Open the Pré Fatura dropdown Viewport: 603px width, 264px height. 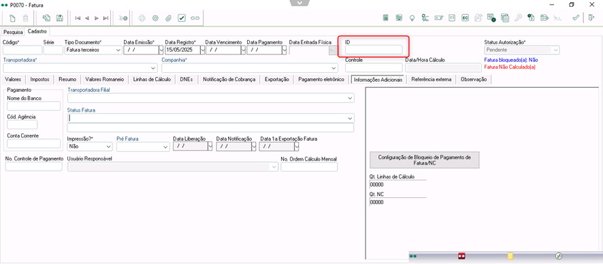pyautogui.click(x=165, y=147)
